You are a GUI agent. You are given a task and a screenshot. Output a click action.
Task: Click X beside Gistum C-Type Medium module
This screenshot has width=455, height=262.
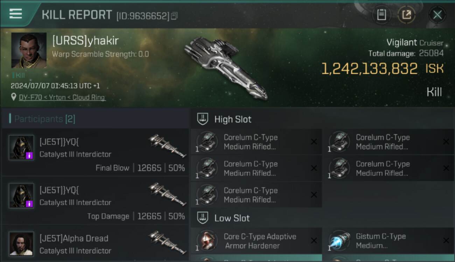(x=446, y=241)
